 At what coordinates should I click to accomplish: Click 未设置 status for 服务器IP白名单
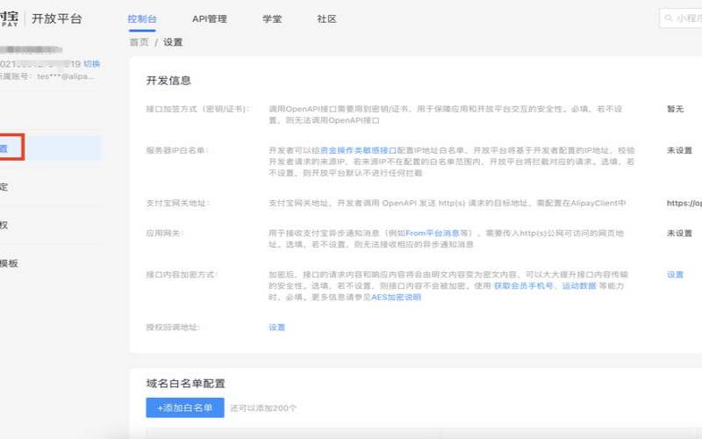pos(679,150)
